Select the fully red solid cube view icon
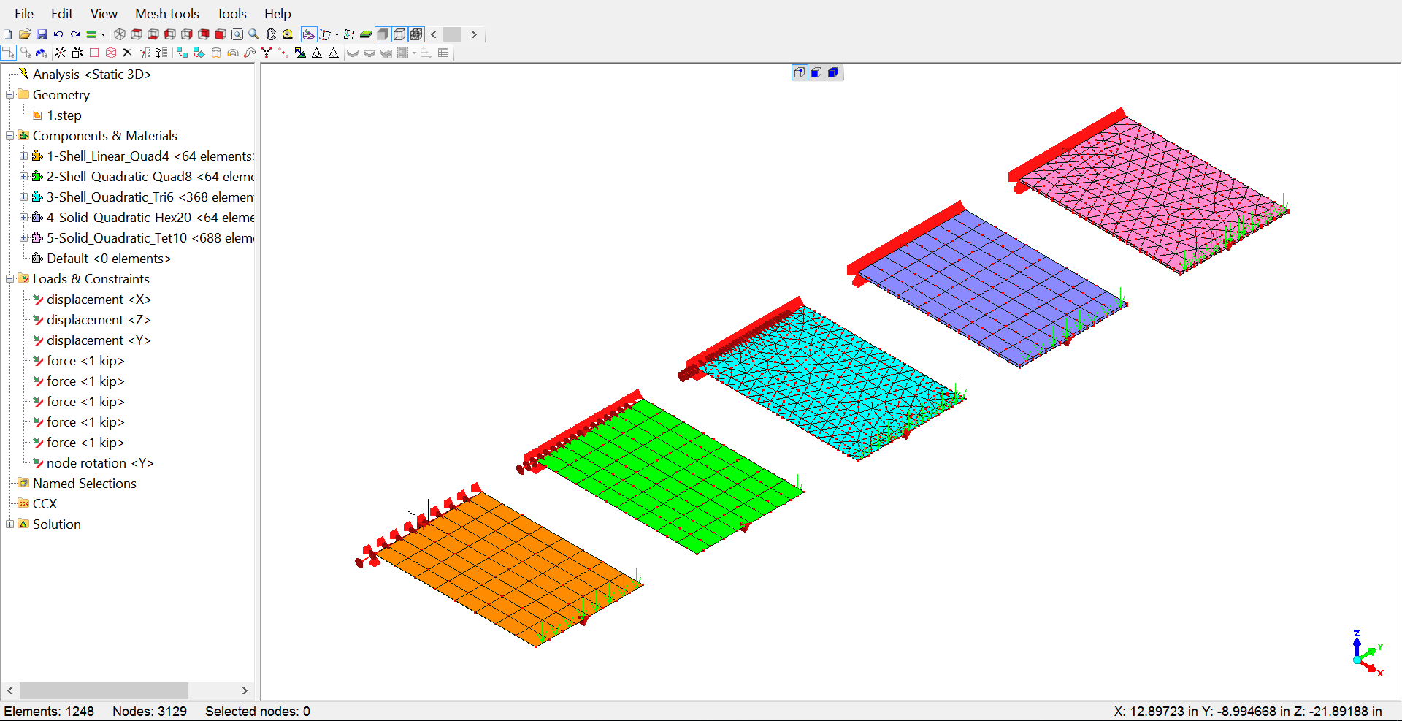Image resolution: width=1402 pixels, height=721 pixels. (220, 34)
